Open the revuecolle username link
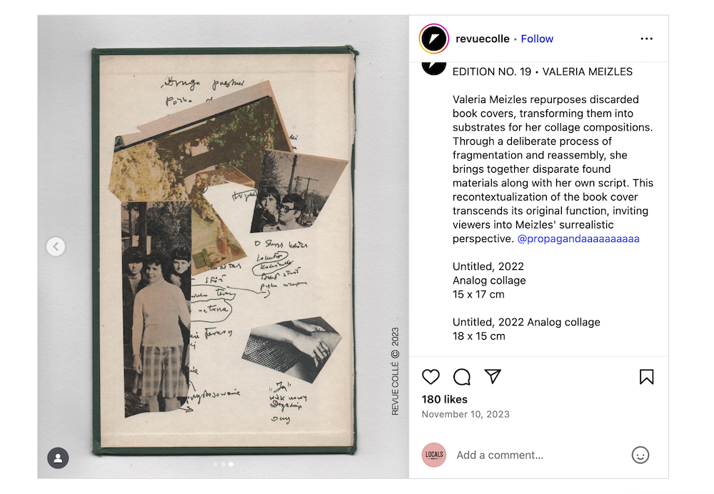Viewport: 714px width, 494px height. point(482,39)
